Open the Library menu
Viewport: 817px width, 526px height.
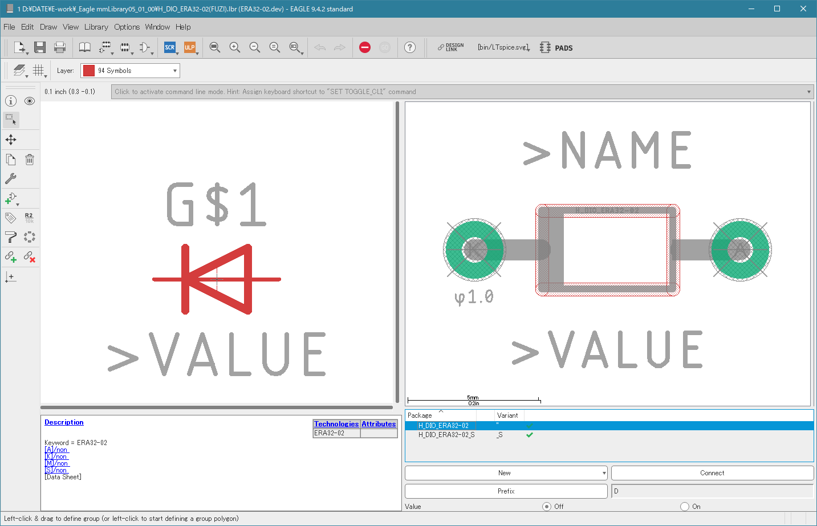[x=96, y=27]
